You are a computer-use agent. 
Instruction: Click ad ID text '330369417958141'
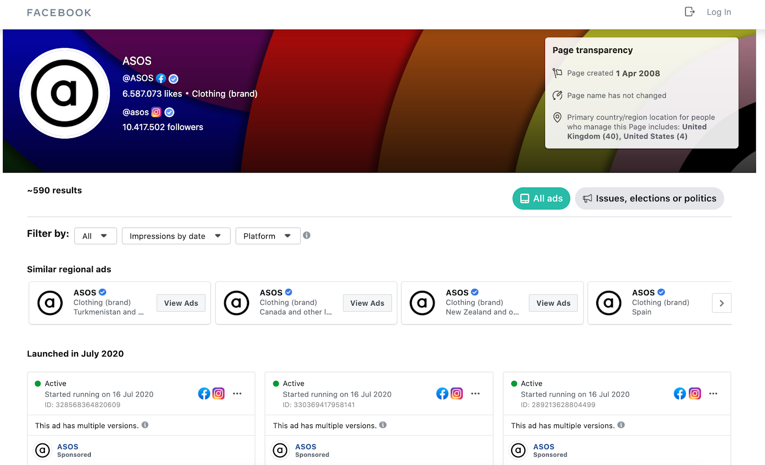pos(324,405)
